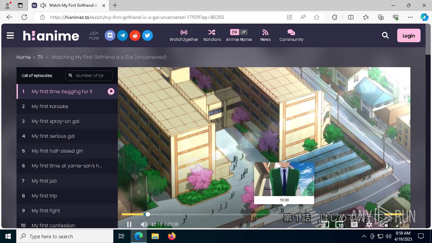Open the browser app available icon

click(x=290, y=17)
